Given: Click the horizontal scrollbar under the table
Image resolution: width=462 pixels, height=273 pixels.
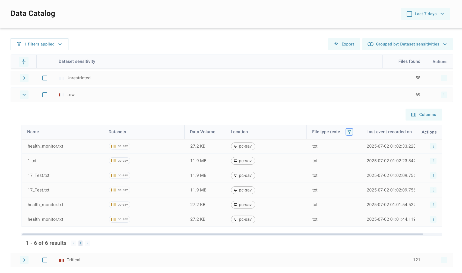Looking at the screenshot, I should tap(223, 234).
